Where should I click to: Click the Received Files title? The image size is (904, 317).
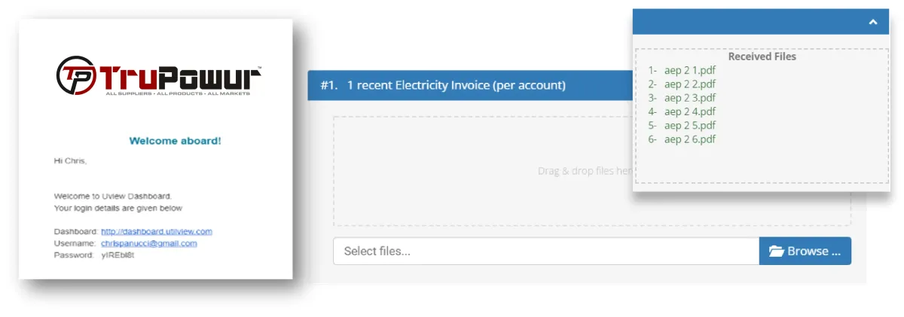762,56
